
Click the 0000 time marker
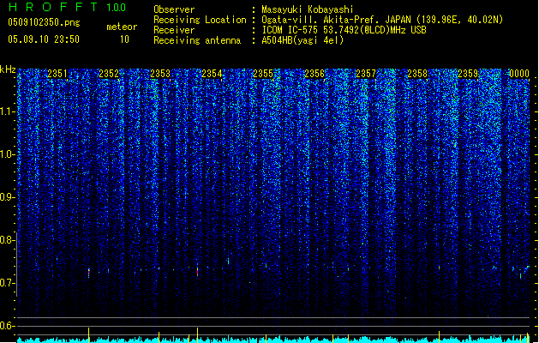tap(519, 74)
